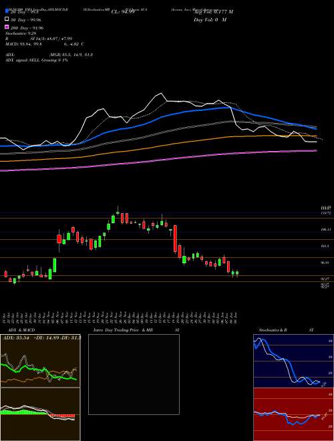Click the '101.5' price axis label
The image size is (334, 441).
(x=325, y=246)
